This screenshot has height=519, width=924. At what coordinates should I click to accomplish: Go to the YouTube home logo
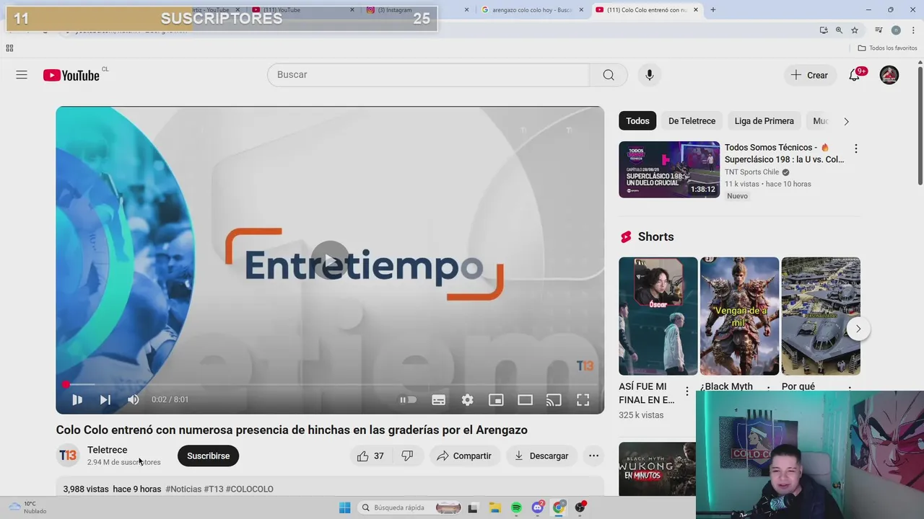pyautogui.click(x=71, y=75)
